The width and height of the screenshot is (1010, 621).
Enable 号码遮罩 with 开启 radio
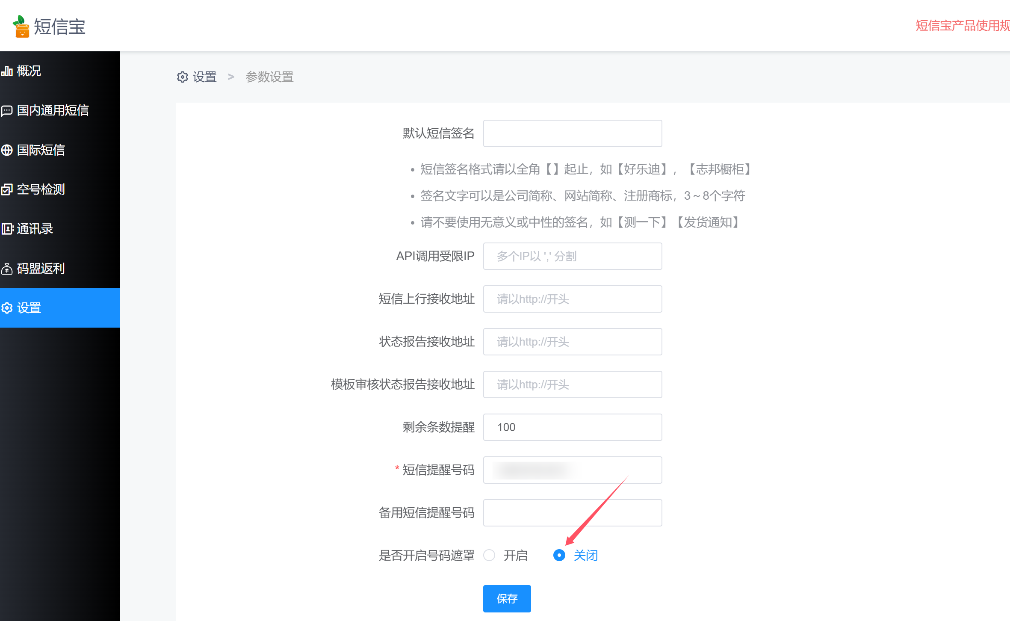click(x=489, y=555)
